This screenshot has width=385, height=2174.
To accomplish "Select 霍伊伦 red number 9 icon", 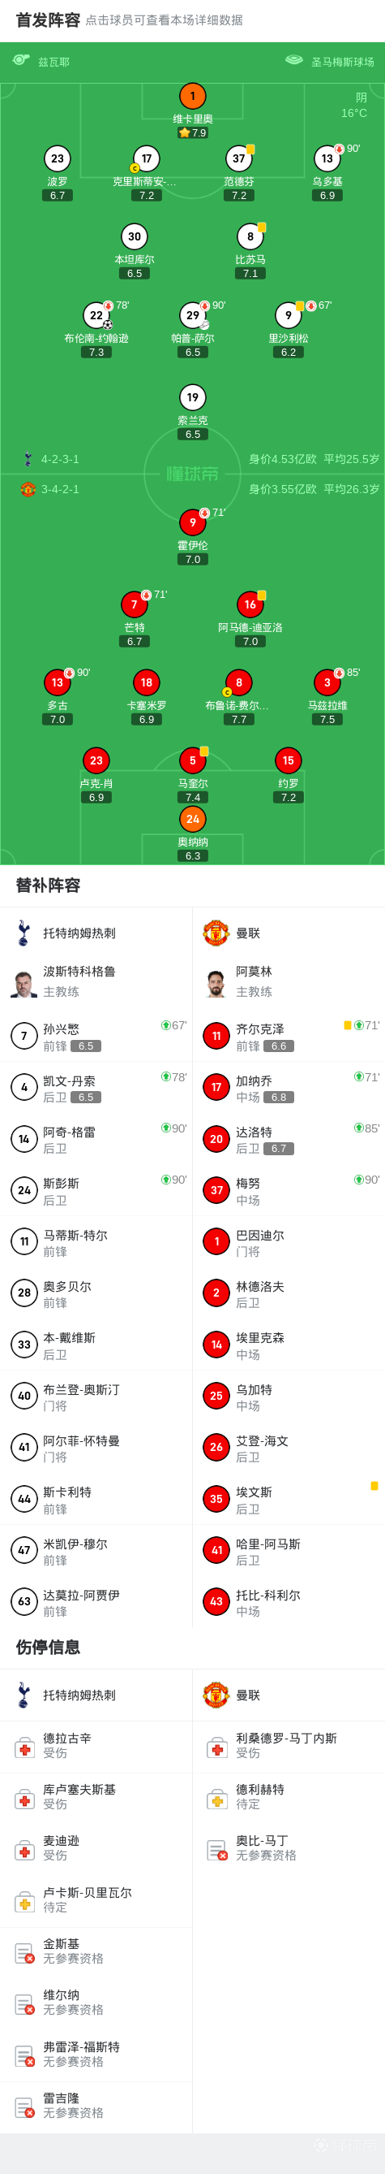I will point(192,522).
